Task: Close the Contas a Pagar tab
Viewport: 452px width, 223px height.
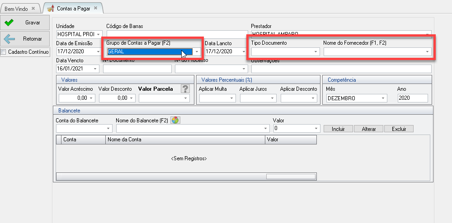Action: coord(95,9)
